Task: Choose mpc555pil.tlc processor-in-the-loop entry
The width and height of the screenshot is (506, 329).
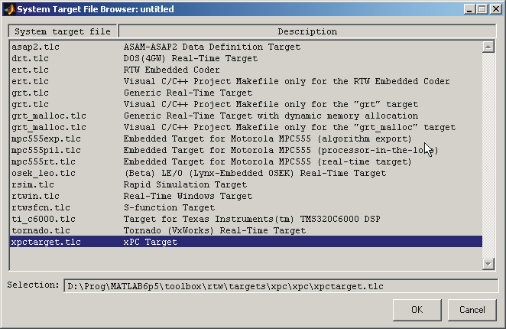Action: 246,150
